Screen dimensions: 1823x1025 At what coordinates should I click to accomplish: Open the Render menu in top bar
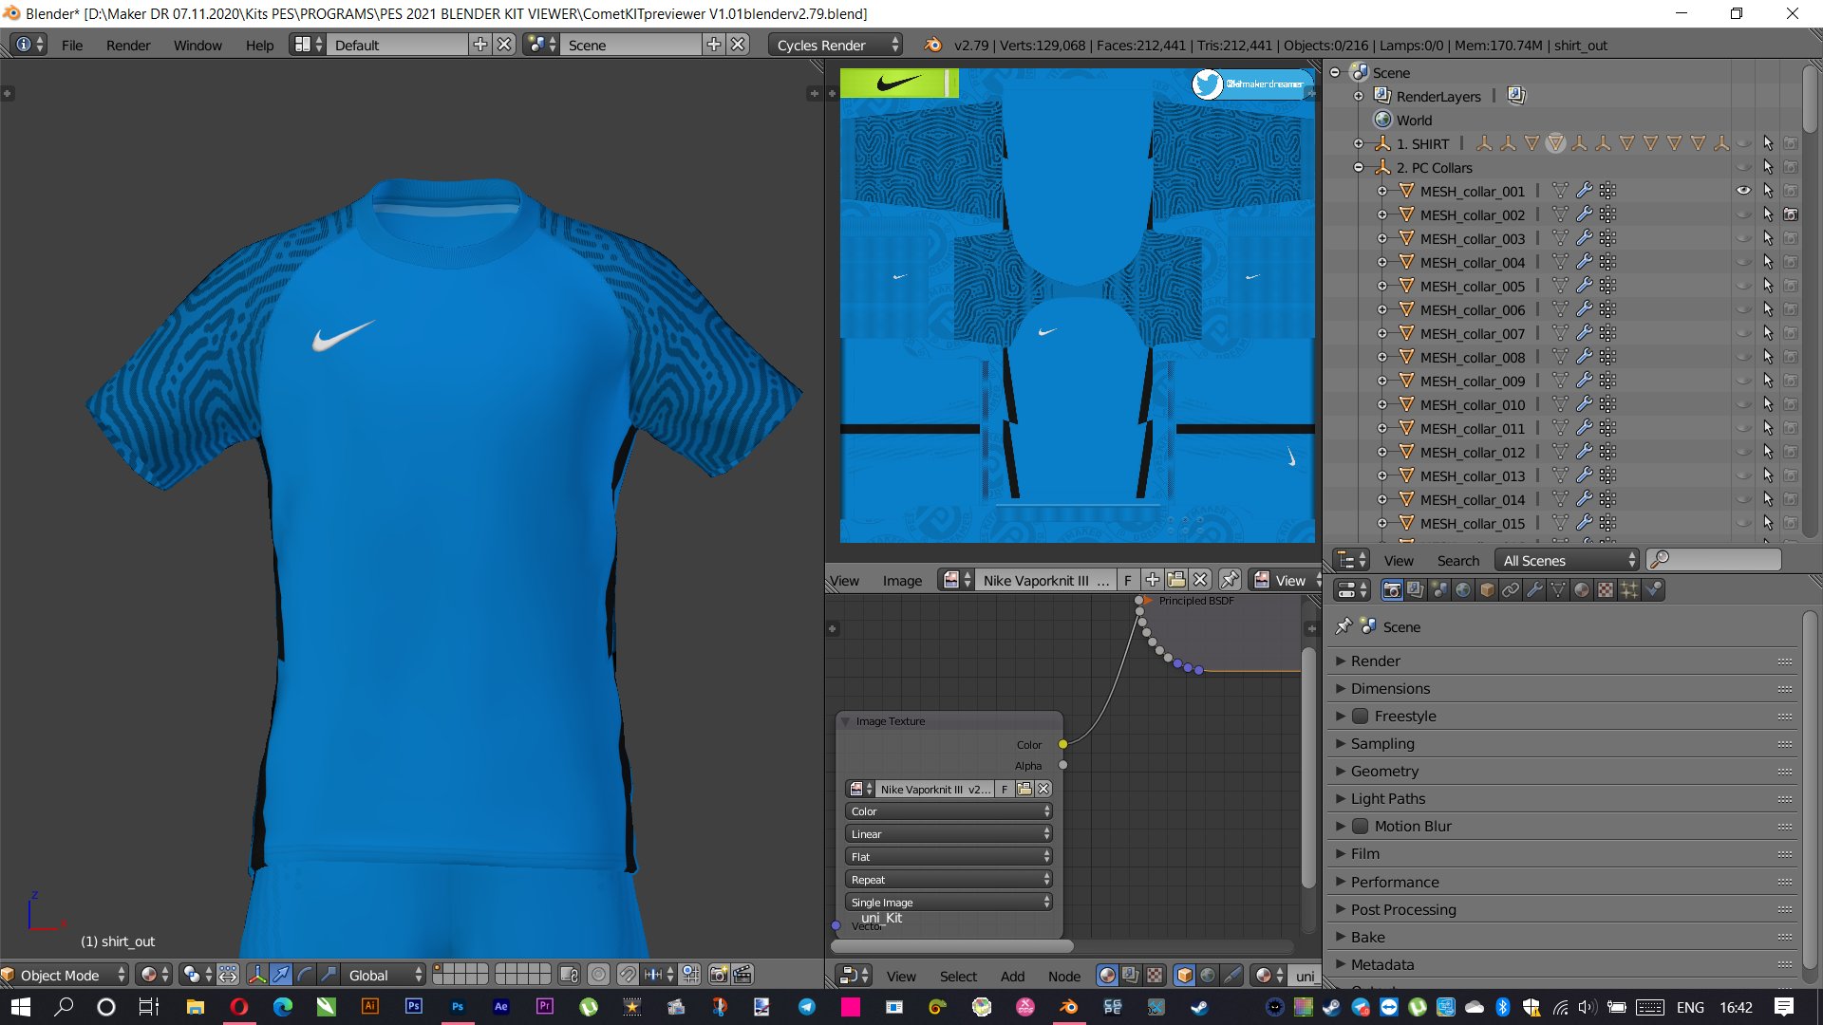tap(128, 45)
